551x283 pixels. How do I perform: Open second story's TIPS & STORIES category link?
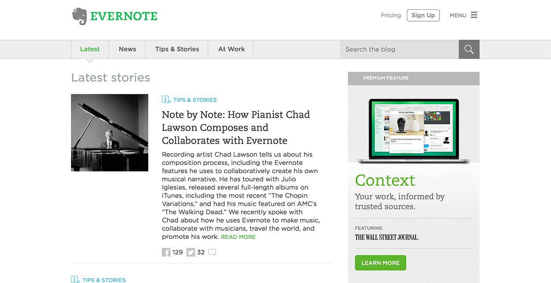point(104,280)
